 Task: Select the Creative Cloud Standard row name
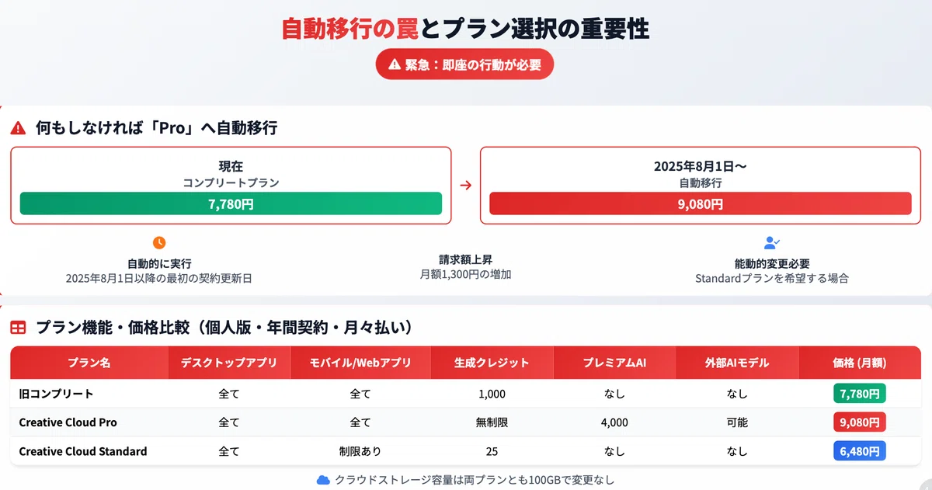tap(83, 451)
